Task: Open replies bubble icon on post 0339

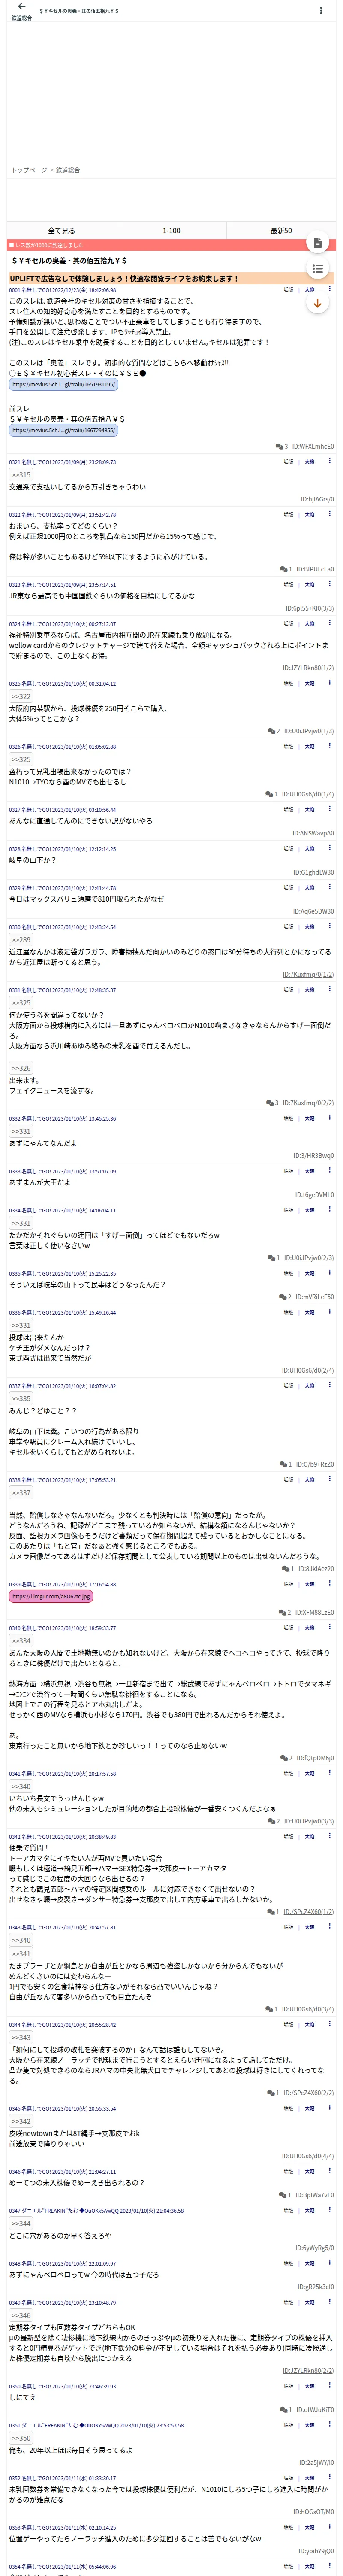Action: (x=283, y=1612)
